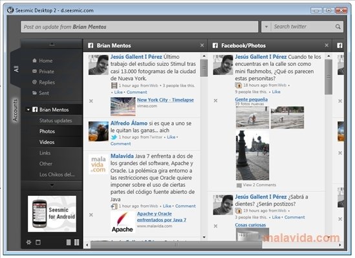The height and width of the screenshot is (258, 355).
Task: Open View 2 Comments
Action: click(x=259, y=185)
